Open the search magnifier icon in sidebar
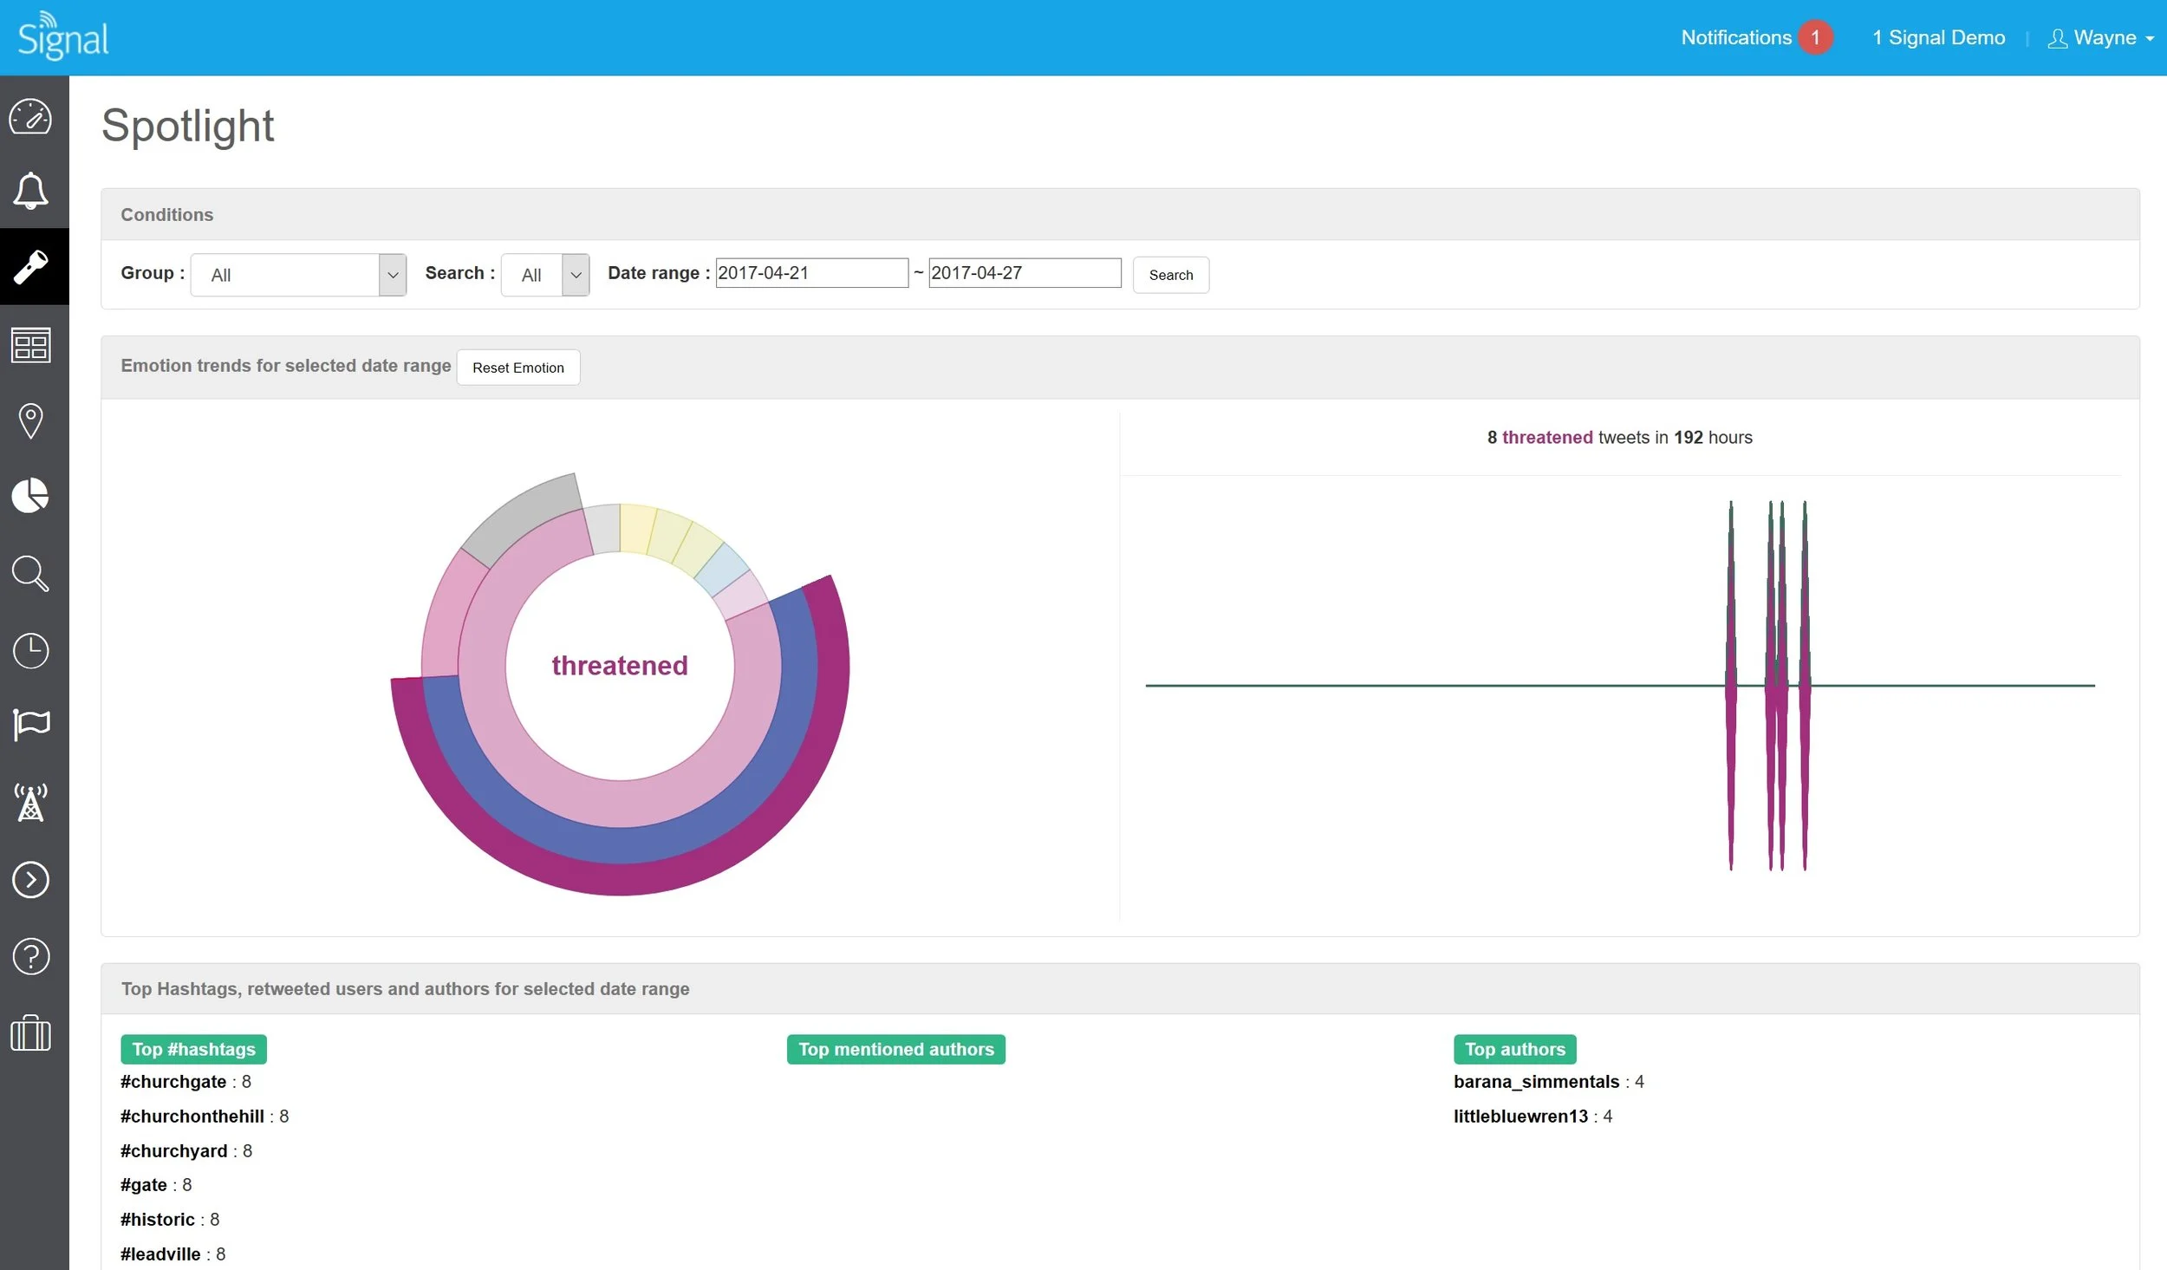The image size is (2167, 1270). [31, 573]
